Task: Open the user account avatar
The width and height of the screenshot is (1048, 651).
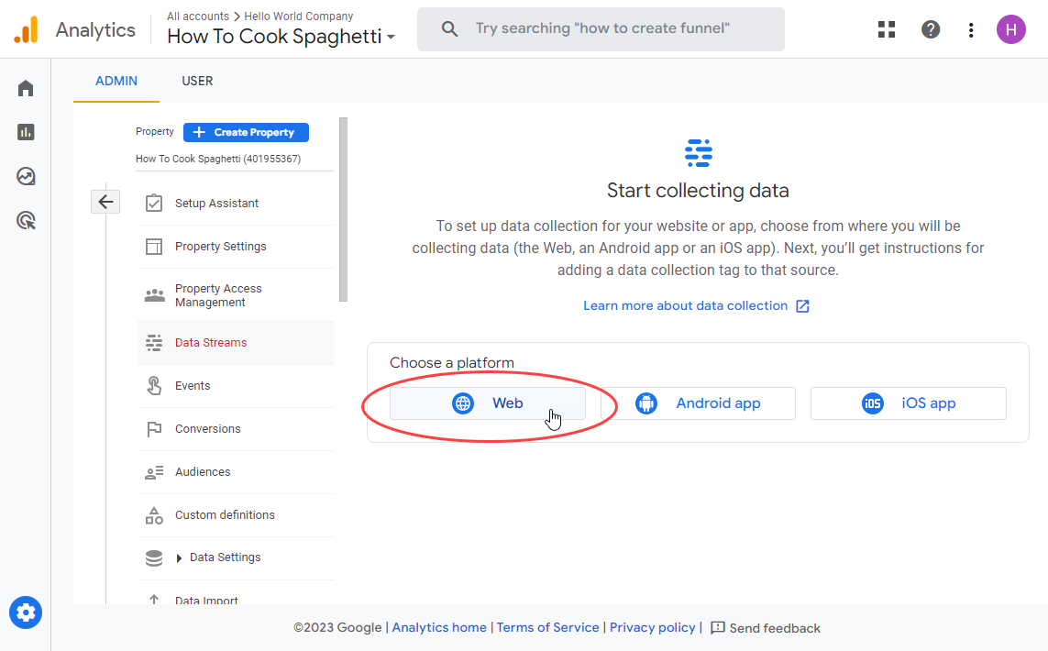Action: pos(1010,29)
